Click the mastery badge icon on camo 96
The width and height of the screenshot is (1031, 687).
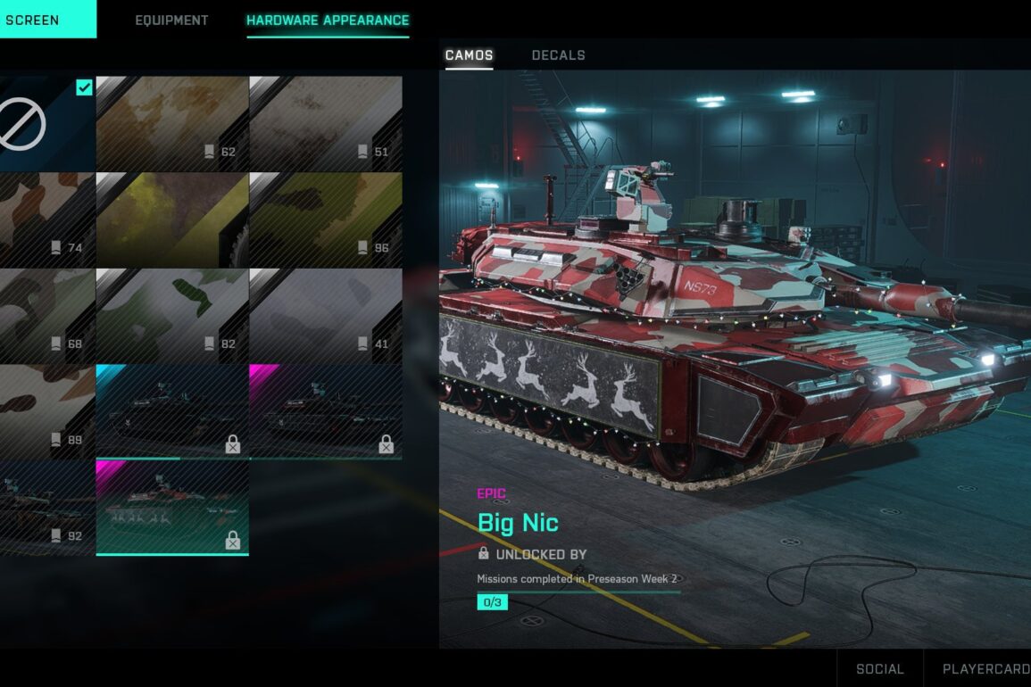(362, 248)
